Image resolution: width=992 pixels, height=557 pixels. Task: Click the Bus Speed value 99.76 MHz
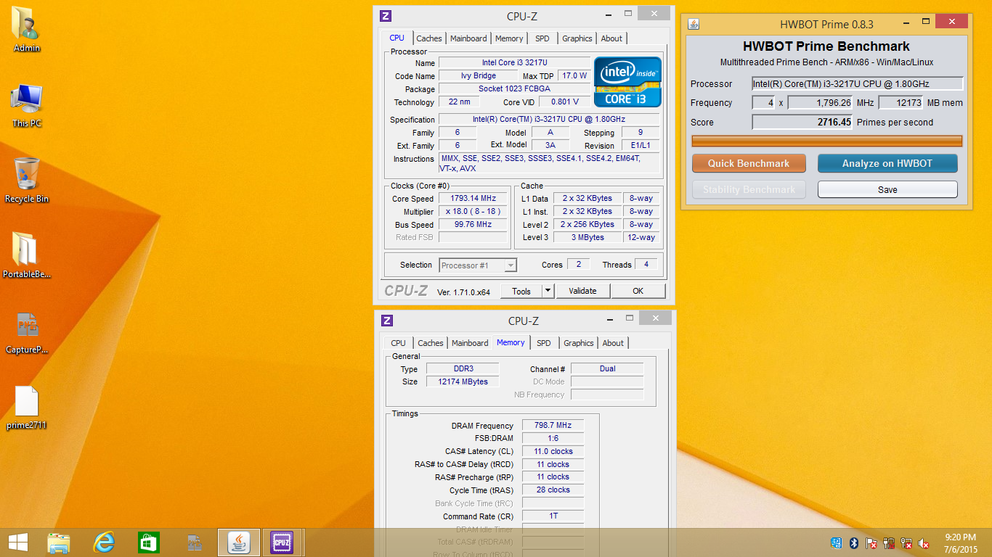click(x=473, y=224)
